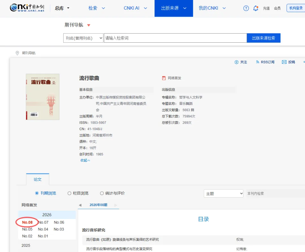Click author name 权瑞
Viewport: 305px width, 252px height.
click(x=239, y=240)
